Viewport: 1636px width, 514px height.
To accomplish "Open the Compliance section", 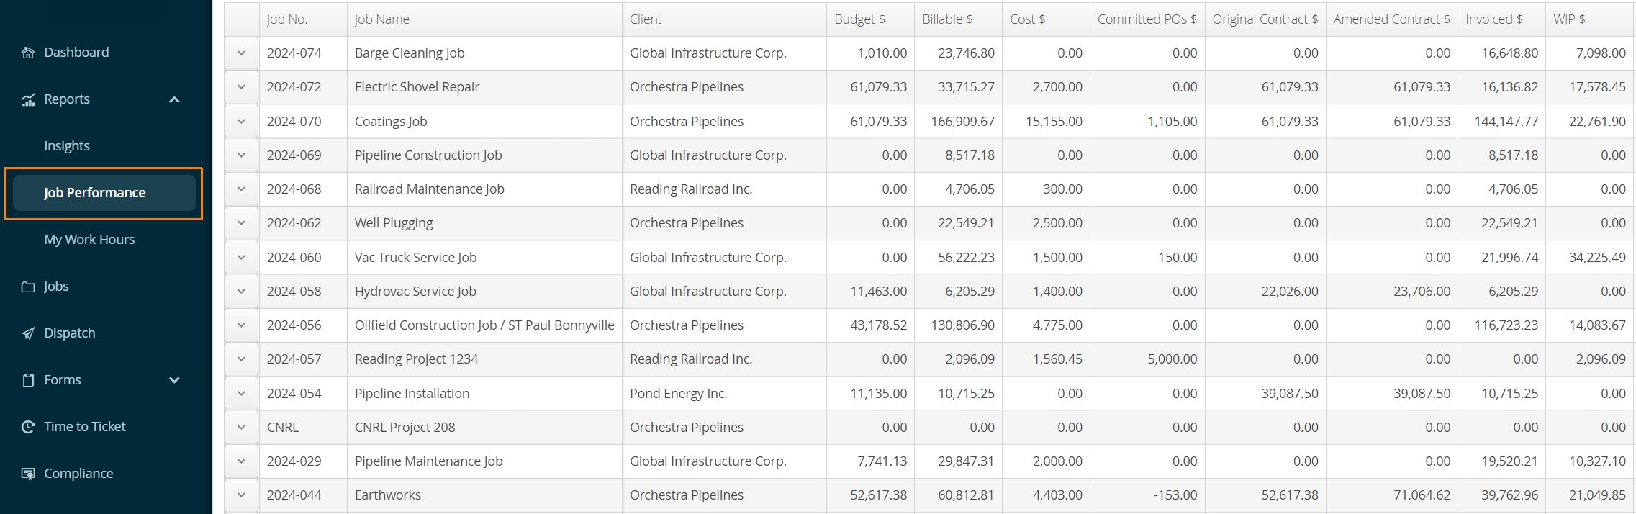I will (x=78, y=474).
